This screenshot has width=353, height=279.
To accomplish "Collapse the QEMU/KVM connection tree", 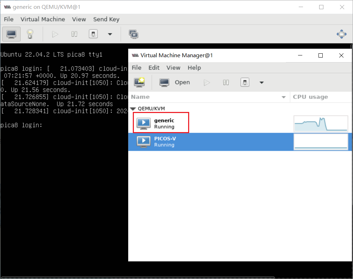I will click(x=133, y=109).
